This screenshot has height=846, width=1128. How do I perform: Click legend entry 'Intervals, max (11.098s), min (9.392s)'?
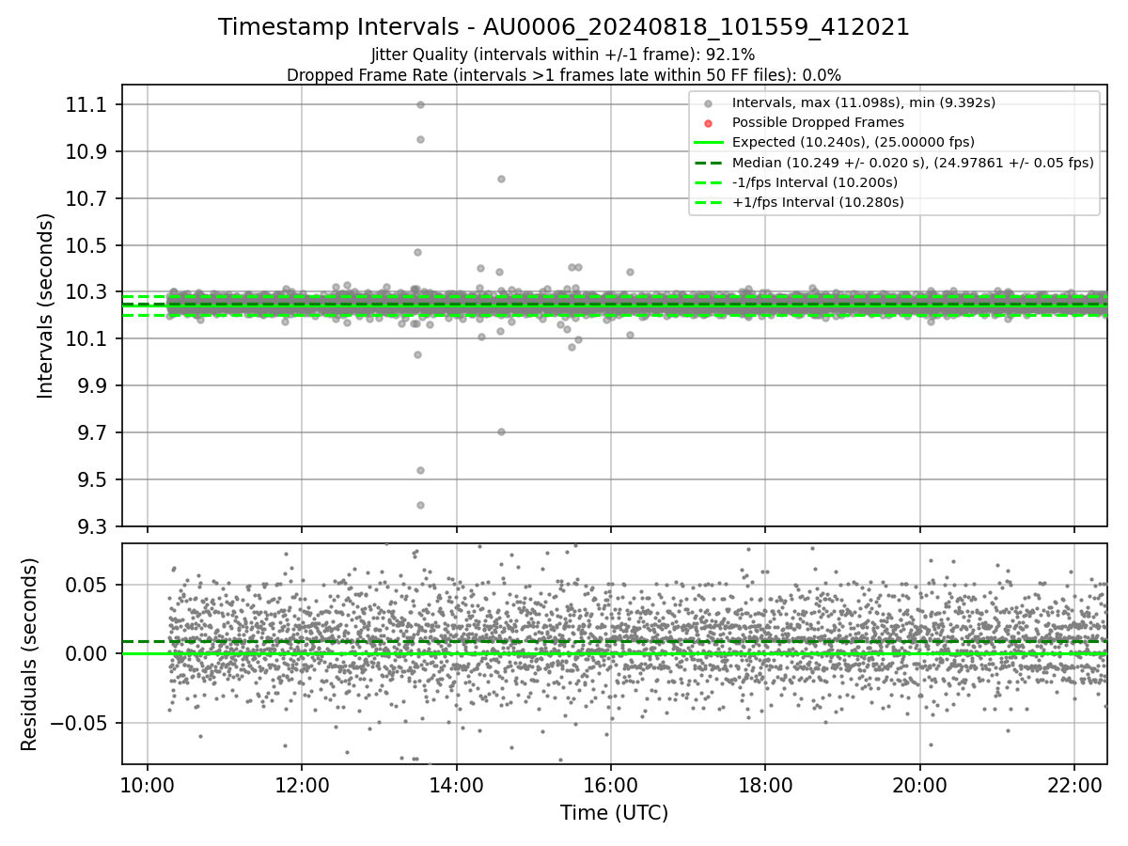pos(863,102)
